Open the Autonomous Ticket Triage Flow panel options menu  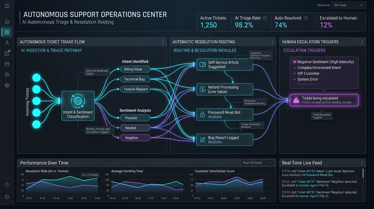tap(163, 42)
